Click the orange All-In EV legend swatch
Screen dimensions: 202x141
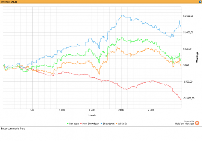click(x=117, y=123)
